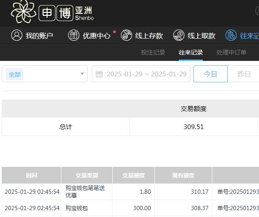Image resolution: width=259 pixels, height=217 pixels.
Task: Click the 现有额度 column header
Action: point(183,175)
